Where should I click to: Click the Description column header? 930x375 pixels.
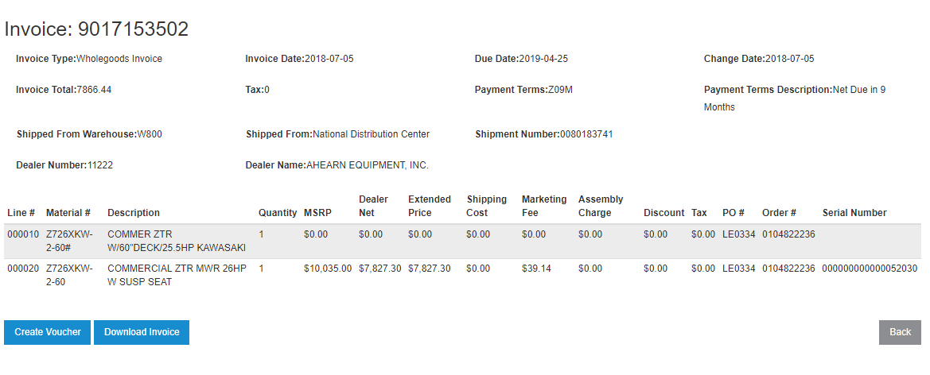pos(134,213)
